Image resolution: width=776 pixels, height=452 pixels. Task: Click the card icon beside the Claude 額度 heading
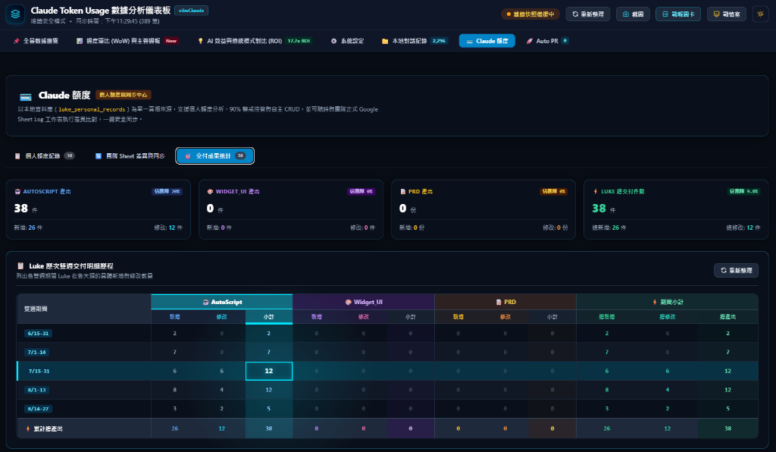click(26, 96)
